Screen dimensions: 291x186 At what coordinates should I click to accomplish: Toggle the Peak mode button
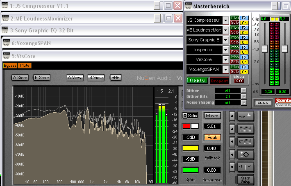tap(212, 137)
